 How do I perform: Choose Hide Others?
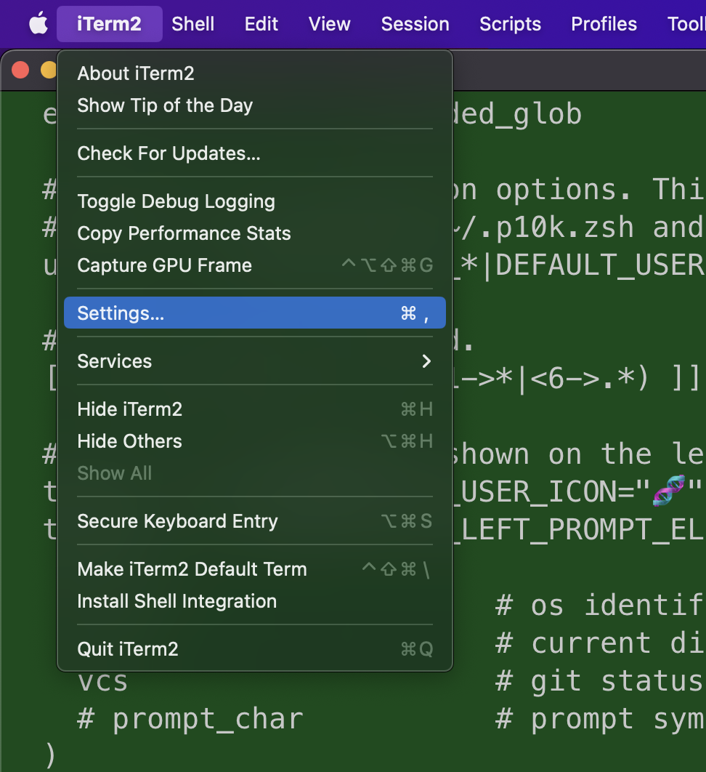click(x=255, y=441)
